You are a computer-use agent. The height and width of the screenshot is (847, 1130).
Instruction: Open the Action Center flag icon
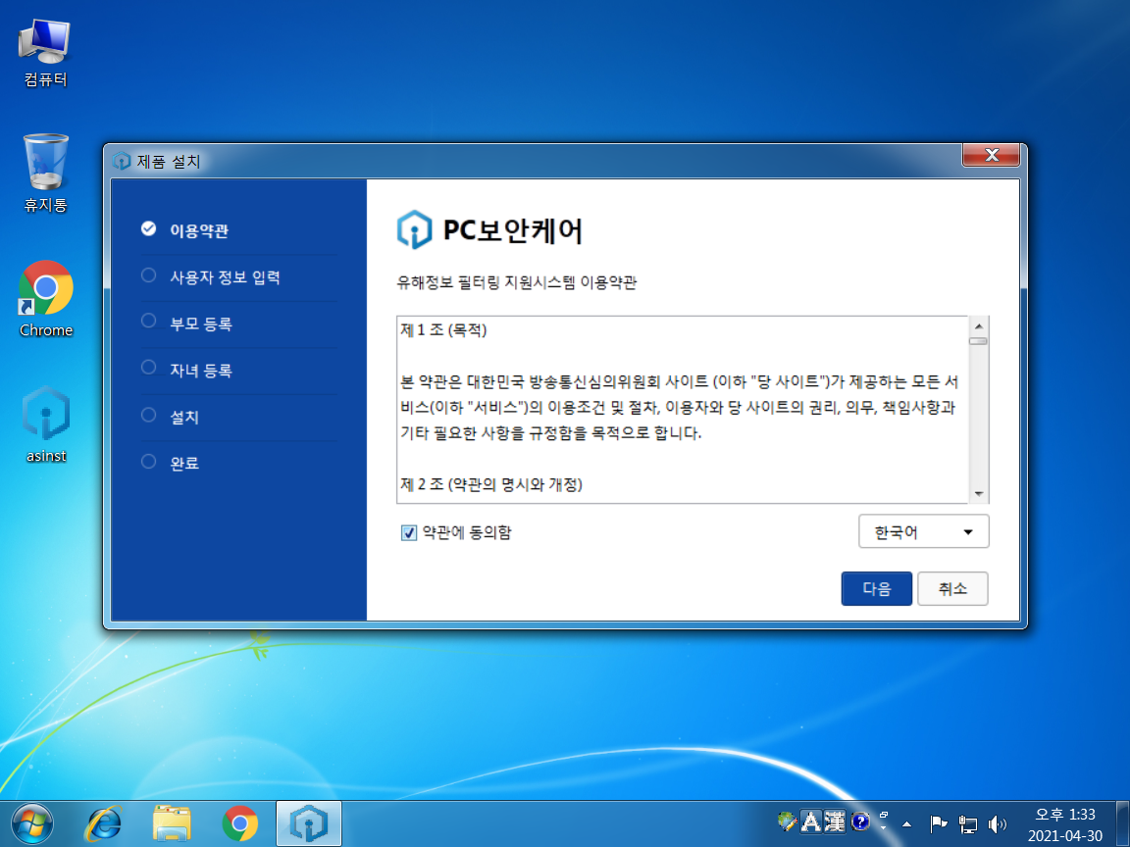point(938,823)
